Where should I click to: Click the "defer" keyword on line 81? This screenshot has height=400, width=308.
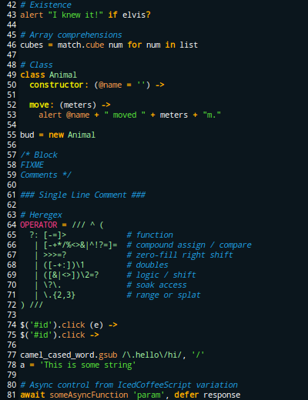(x=186, y=395)
